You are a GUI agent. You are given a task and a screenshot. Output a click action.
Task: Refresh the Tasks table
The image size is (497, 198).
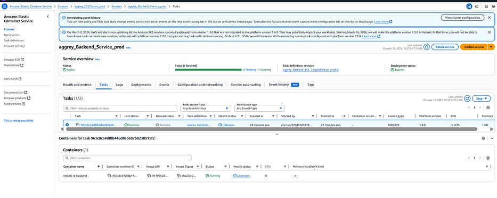pyautogui.click(x=467, y=98)
